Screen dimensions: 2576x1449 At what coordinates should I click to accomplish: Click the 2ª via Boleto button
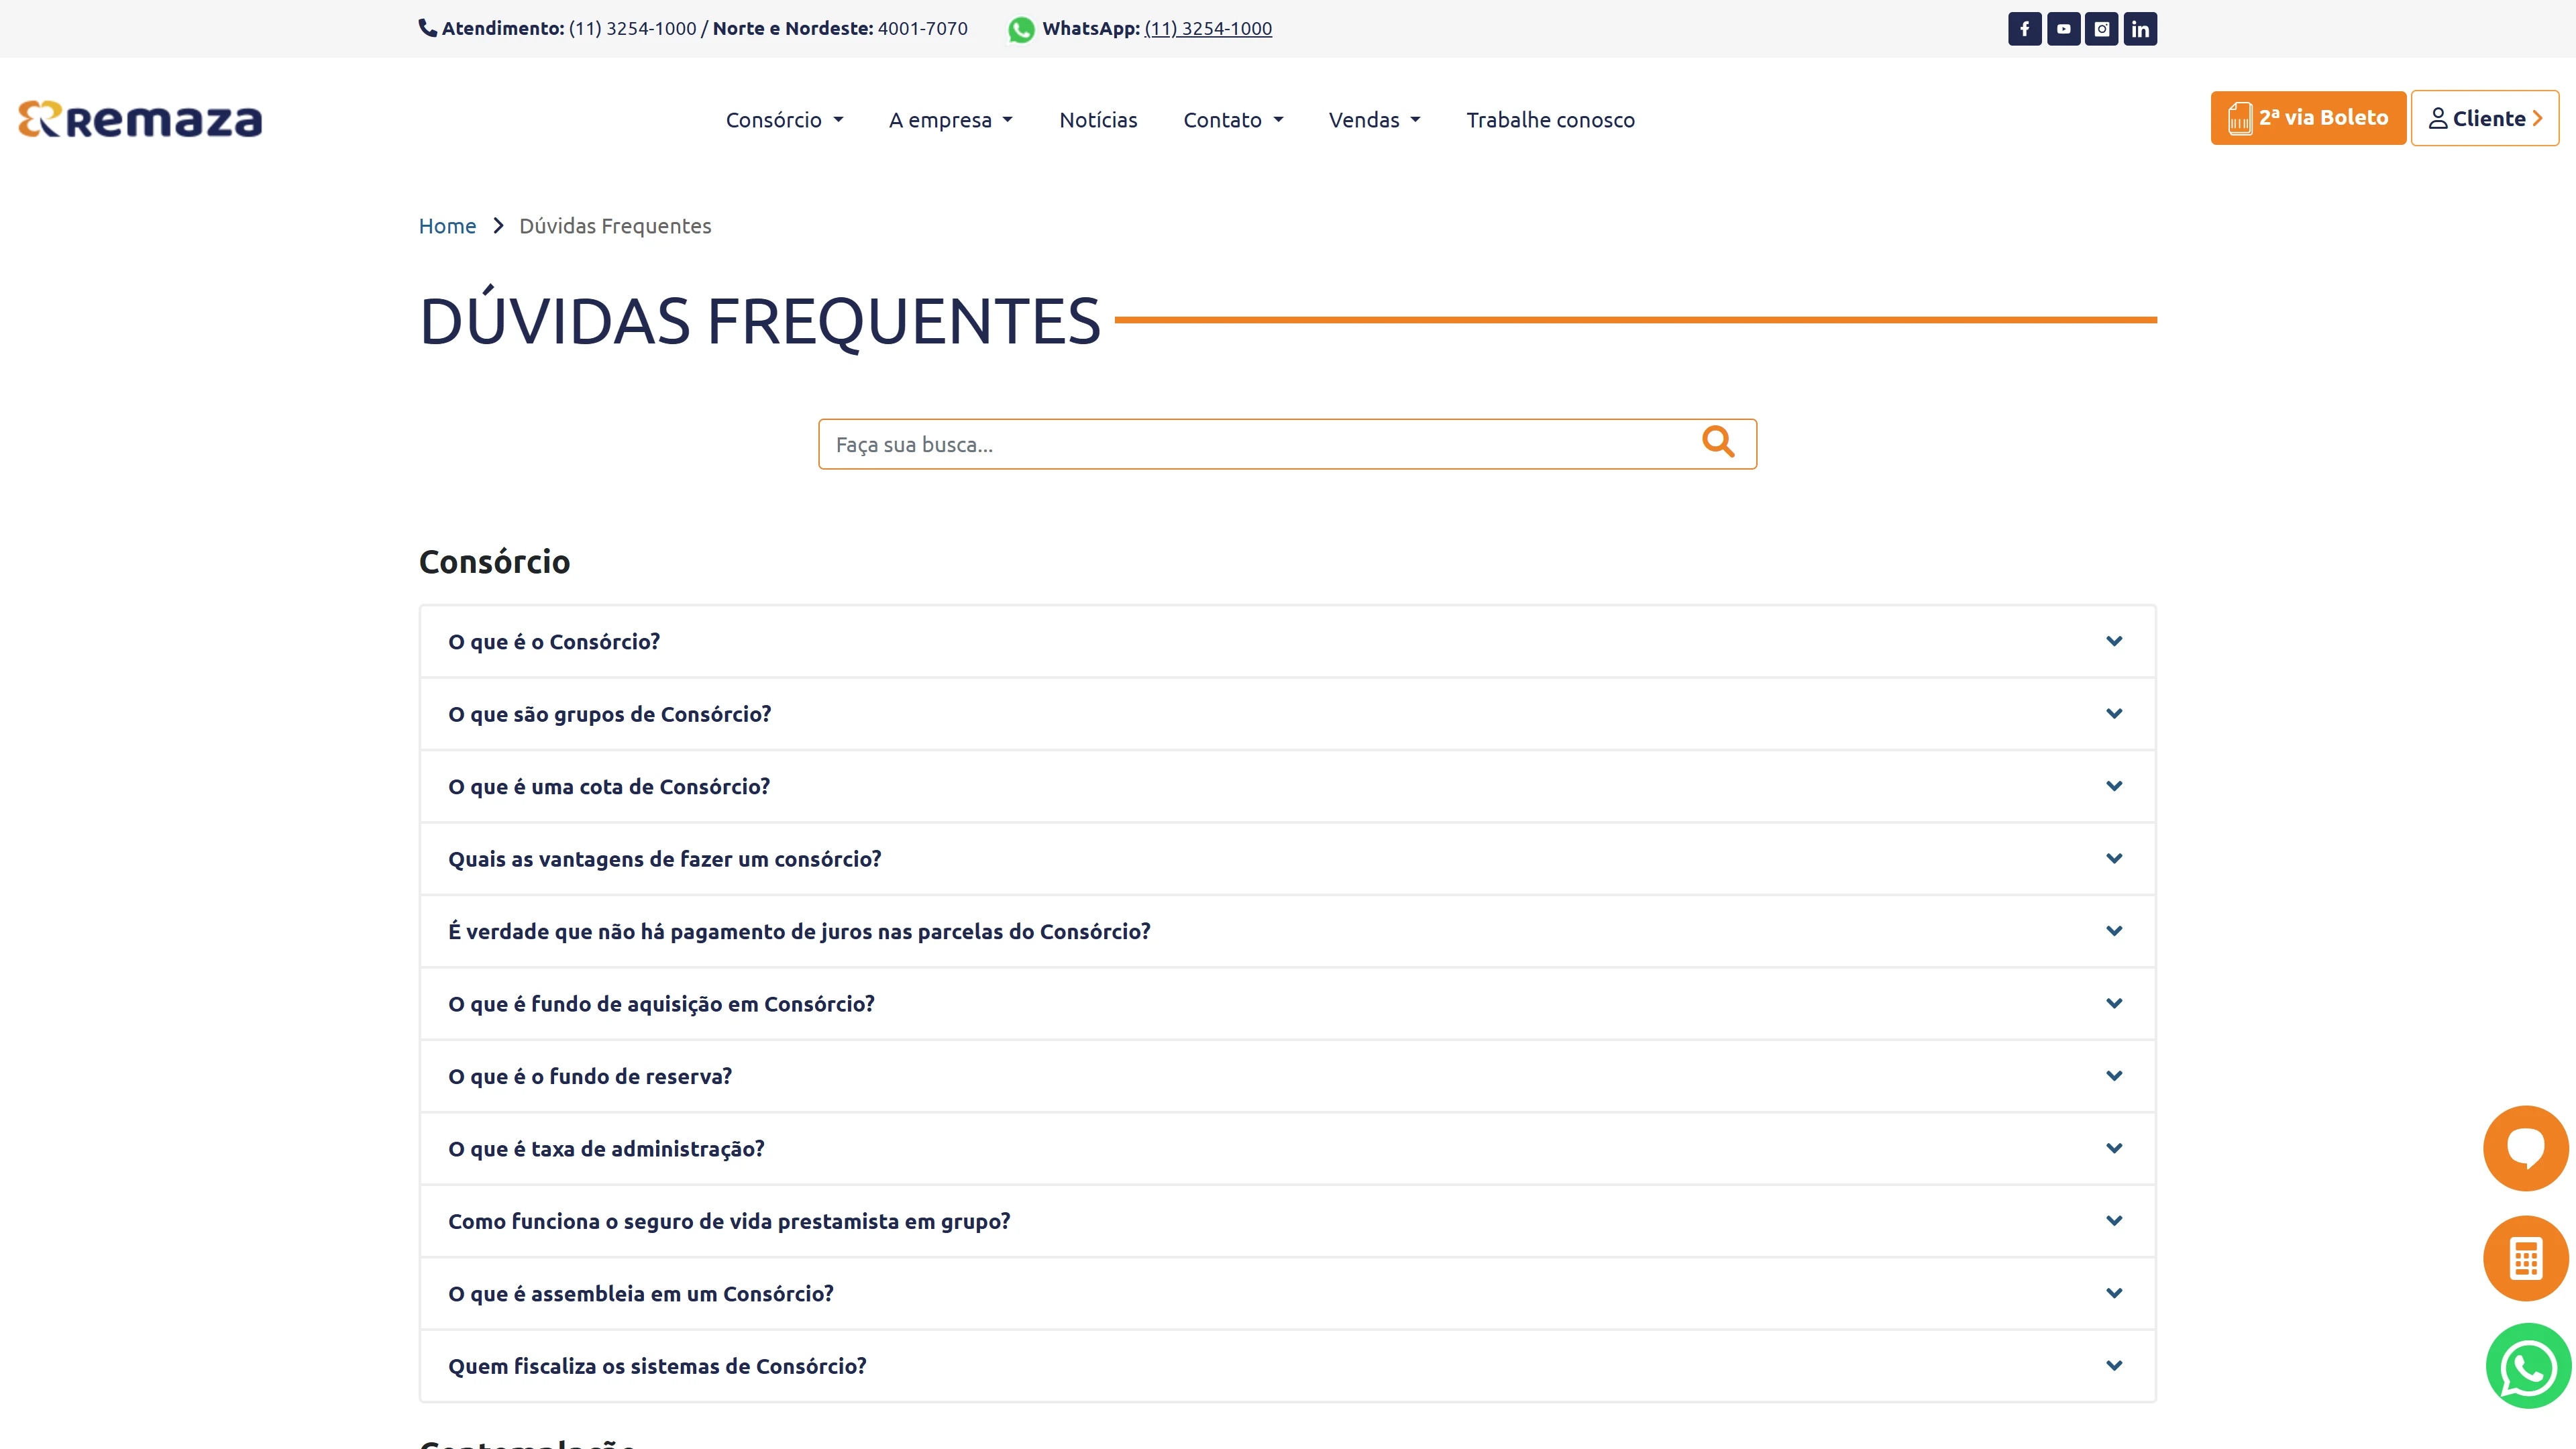tap(2308, 118)
